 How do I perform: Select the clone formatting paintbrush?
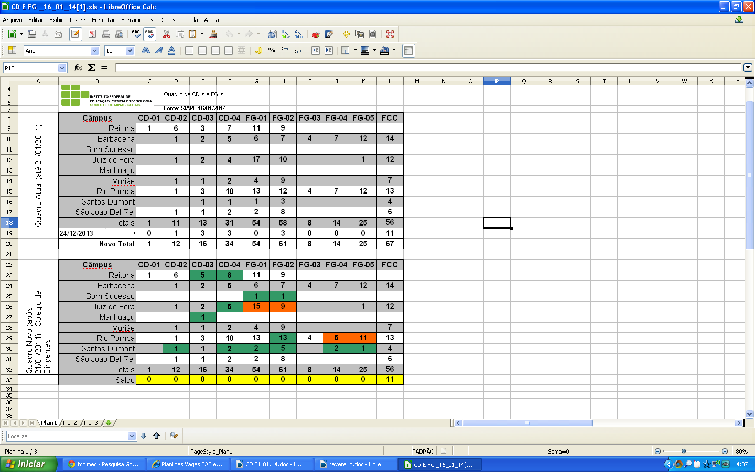tap(213, 34)
